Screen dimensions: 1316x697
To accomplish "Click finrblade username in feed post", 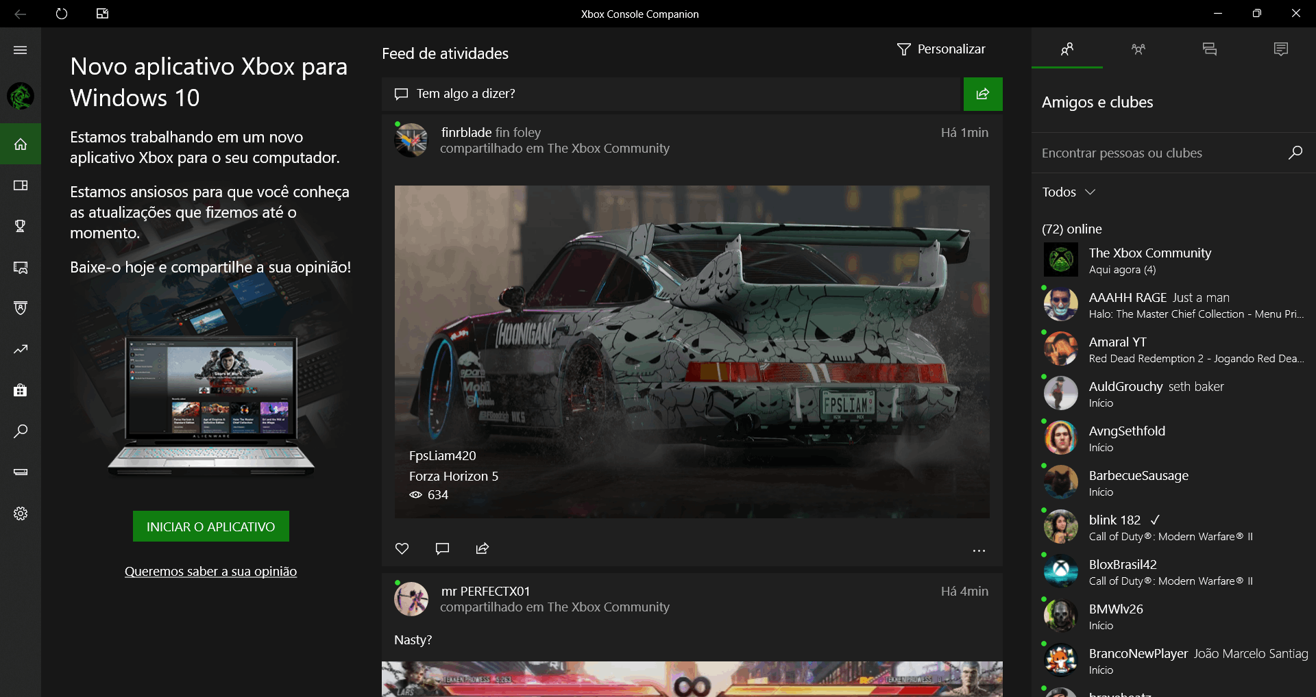I will (466, 132).
